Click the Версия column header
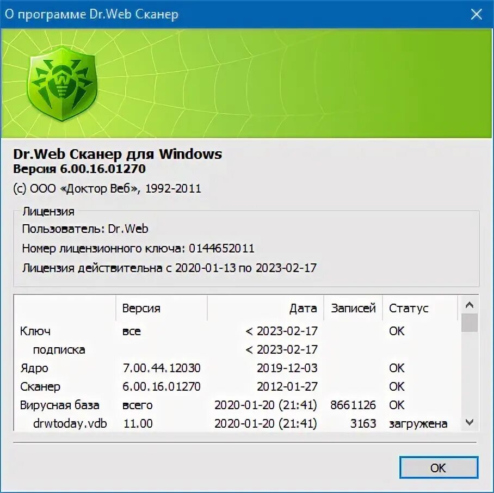The height and width of the screenshot is (493, 494). click(x=143, y=308)
